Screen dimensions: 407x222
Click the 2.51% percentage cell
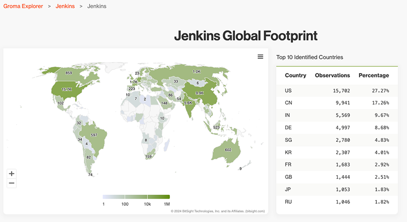pos(382,177)
